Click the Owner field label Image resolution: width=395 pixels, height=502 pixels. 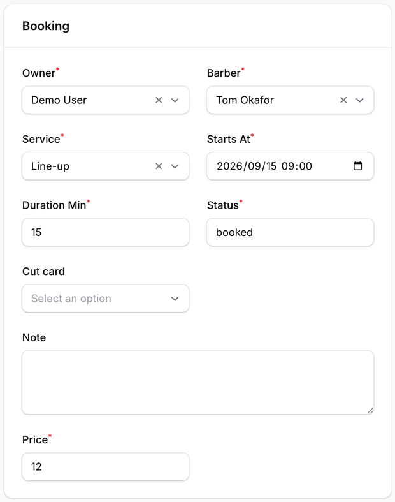coord(39,73)
